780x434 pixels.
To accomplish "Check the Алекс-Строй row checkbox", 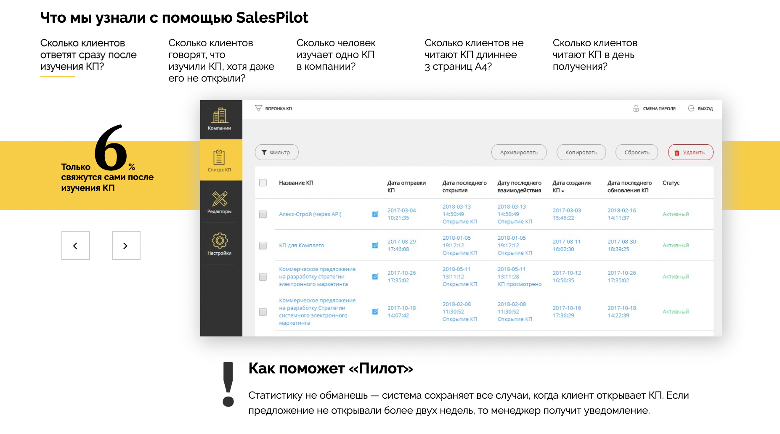I will tap(263, 214).
